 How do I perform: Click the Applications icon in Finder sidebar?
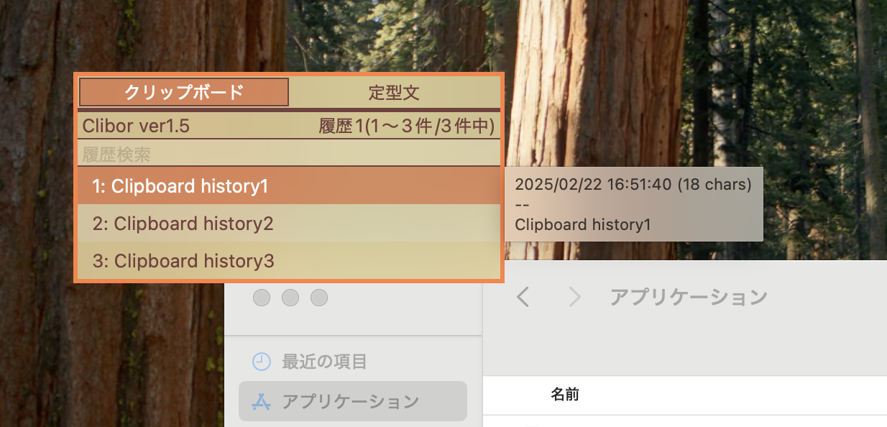261,401
